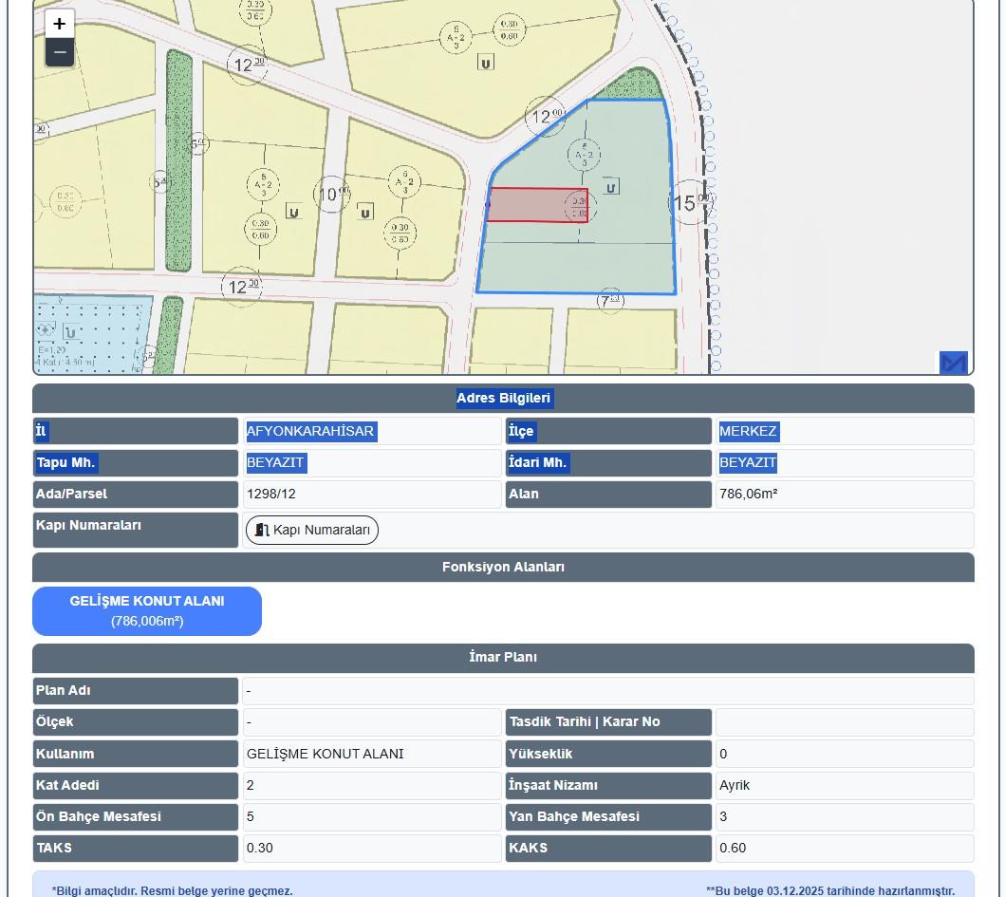Click the blue map logo icon
The image size is (1005, 897).
953,363
